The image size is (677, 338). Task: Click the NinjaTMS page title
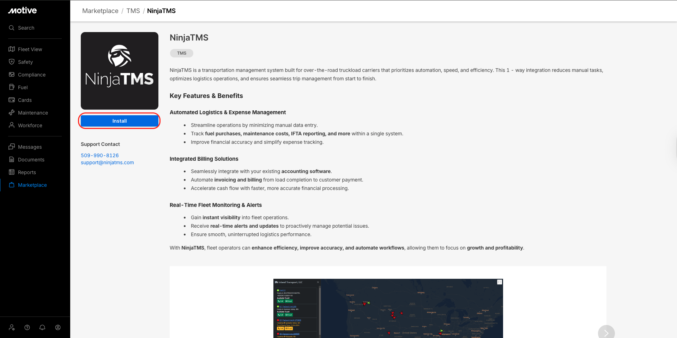pyautogui.click(x=189, y=38)
